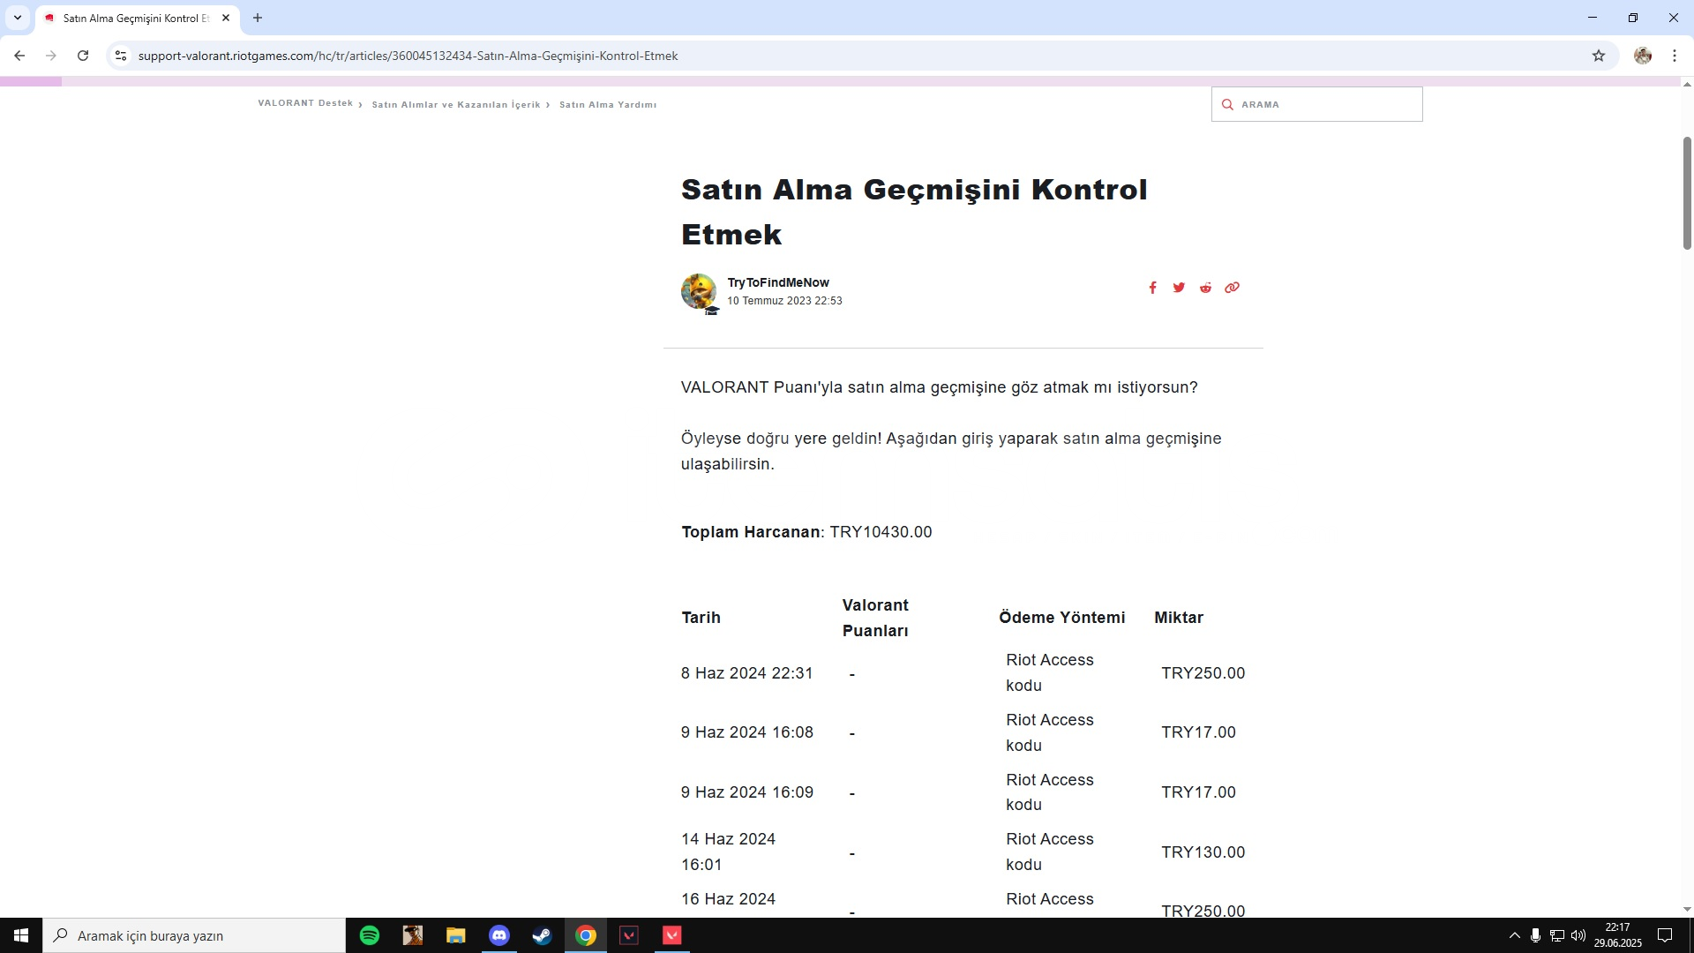Click the search magnifier icon in ARAMA box

pyautogui.click(x=1226, y=104)
